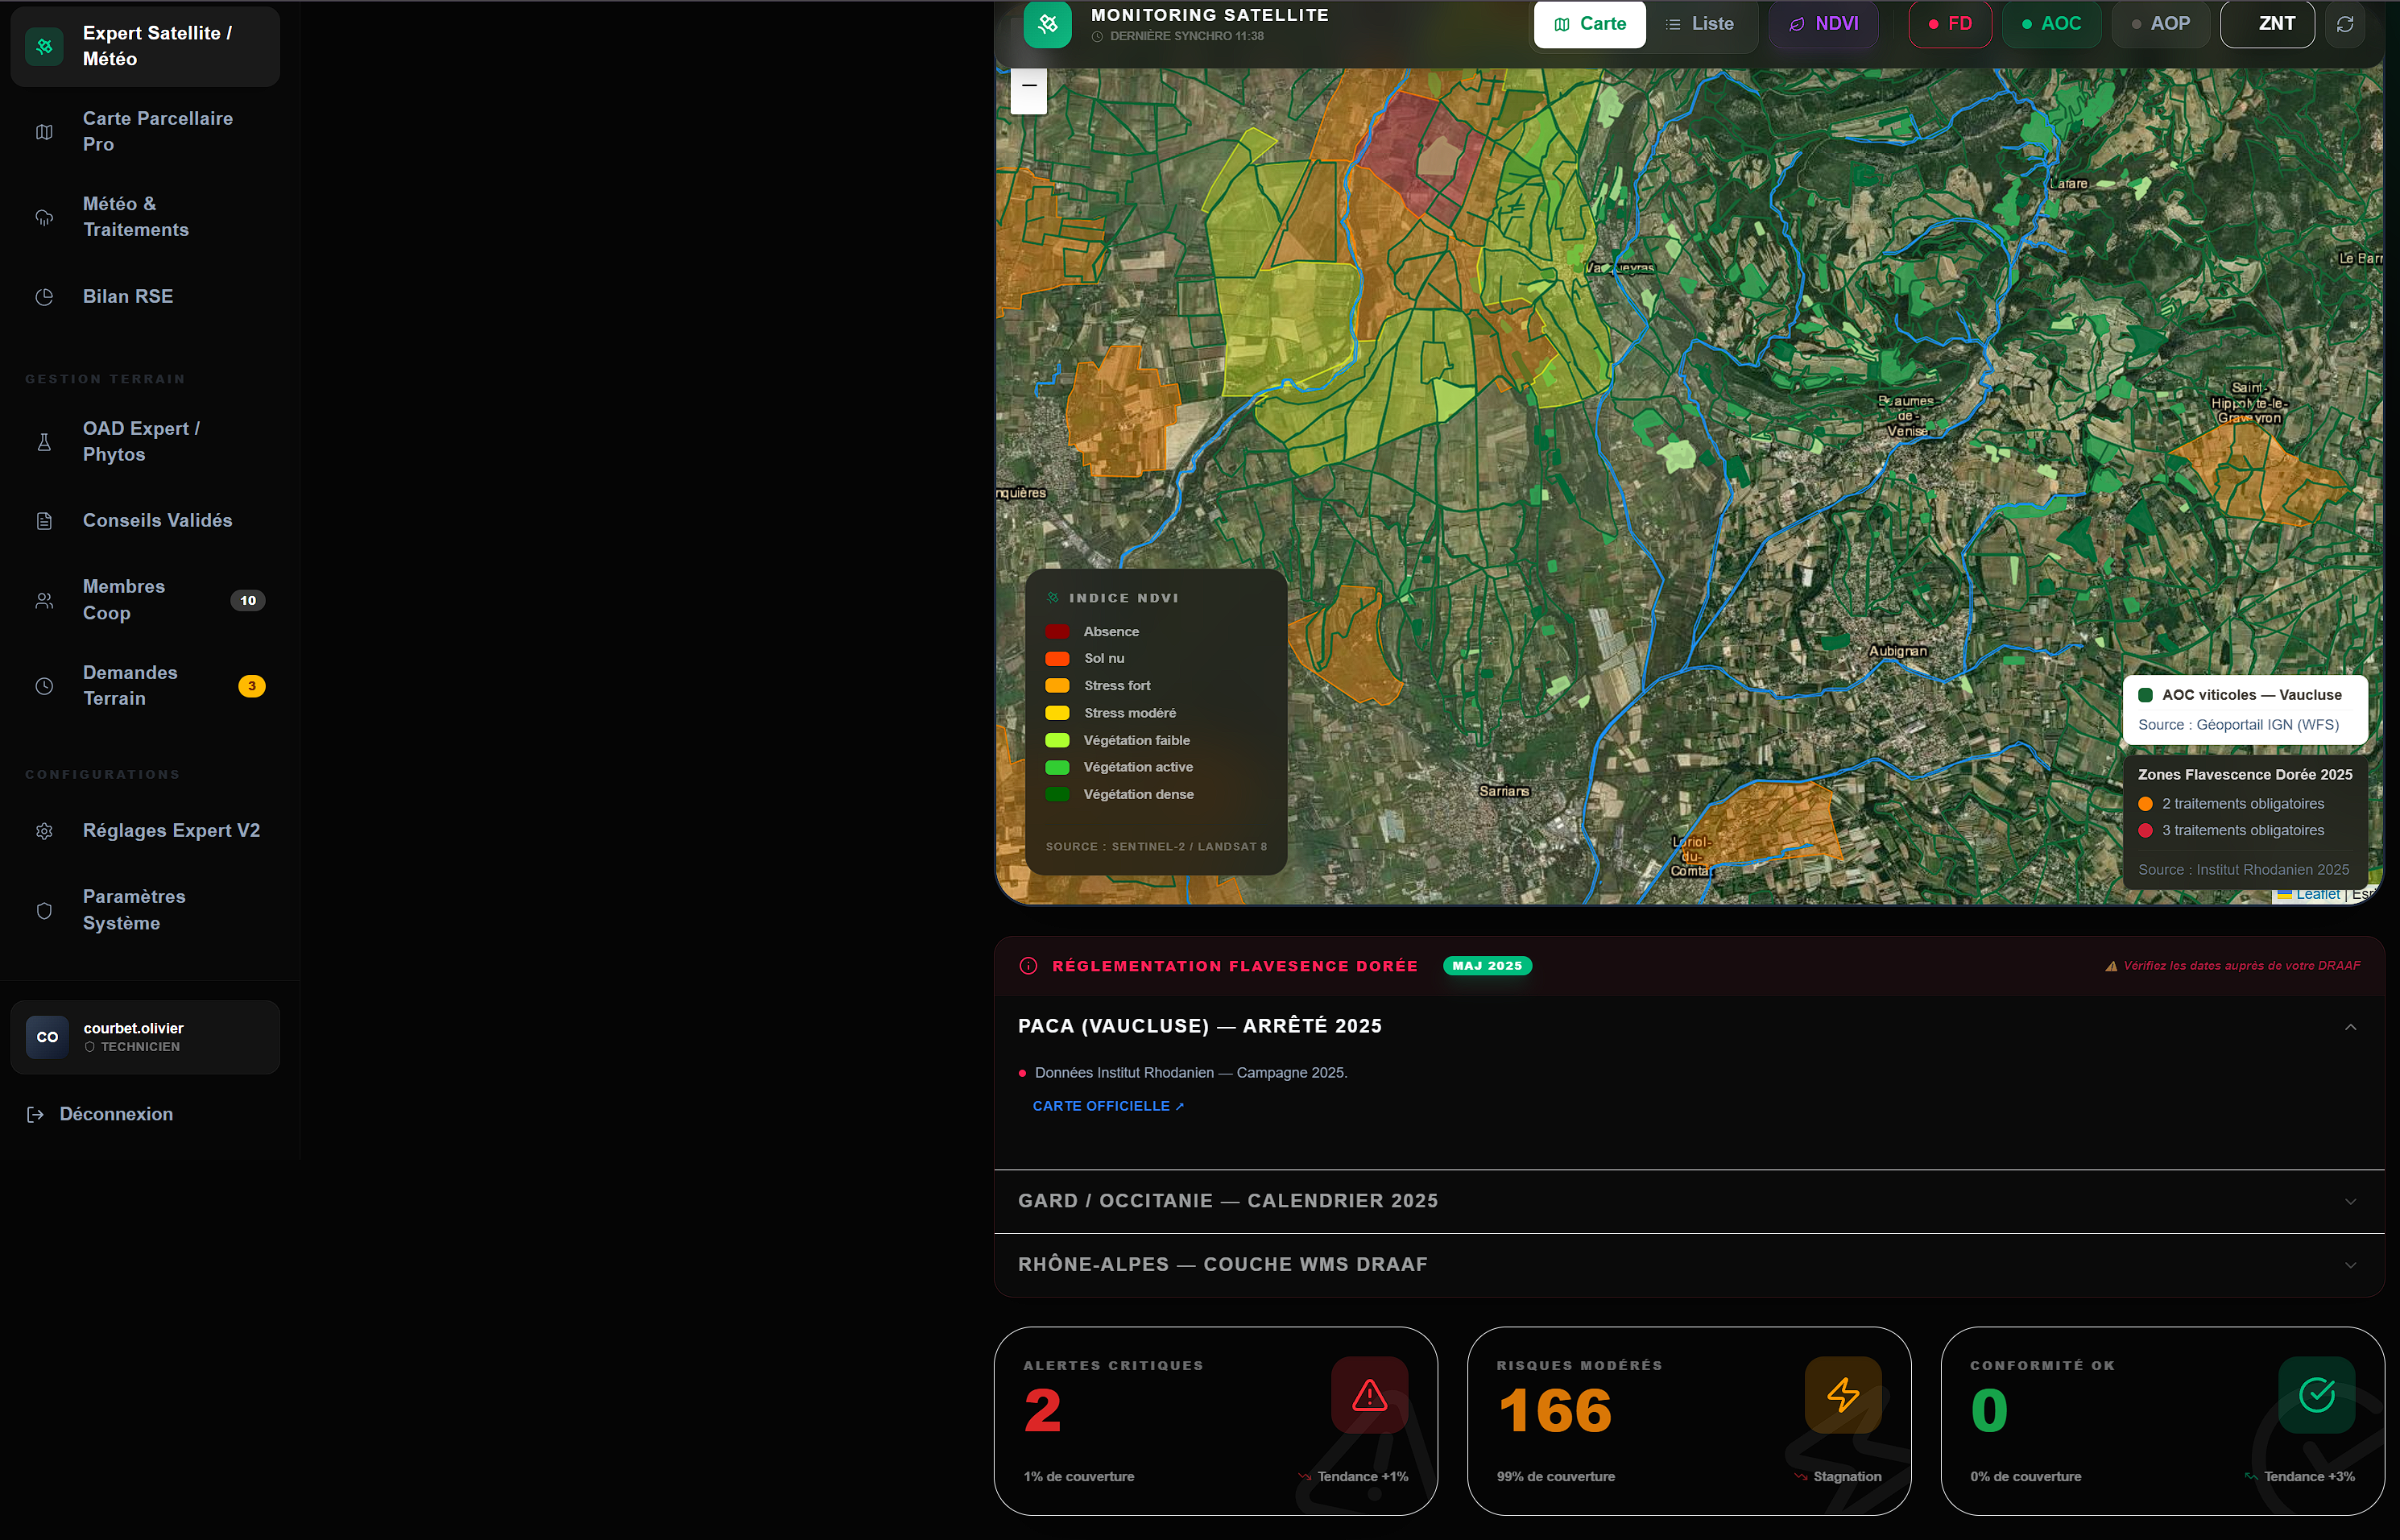Expand Gard / Occitanie Calendrier 2025
2400x1540 pixels.
1690,1202
